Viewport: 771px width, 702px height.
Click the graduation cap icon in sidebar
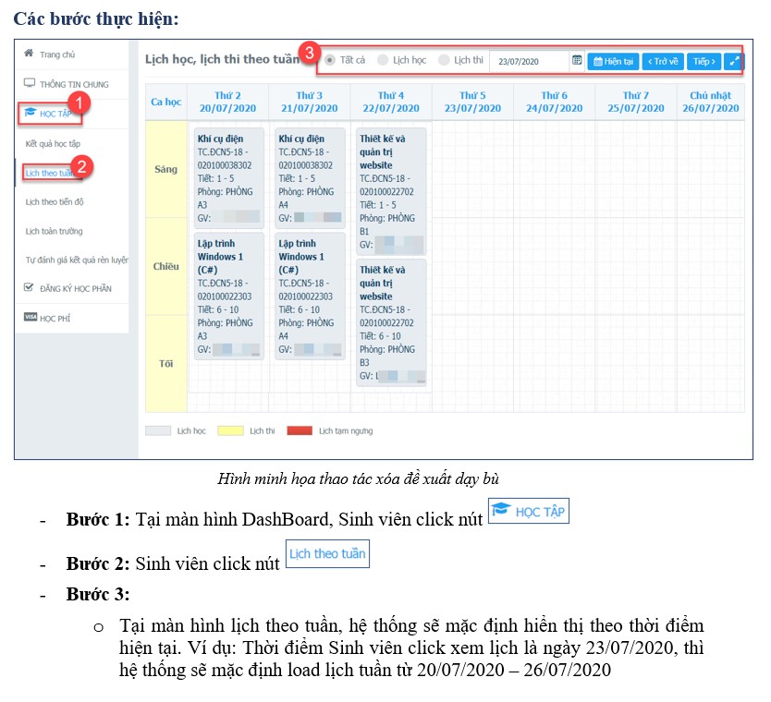(30, 113)
